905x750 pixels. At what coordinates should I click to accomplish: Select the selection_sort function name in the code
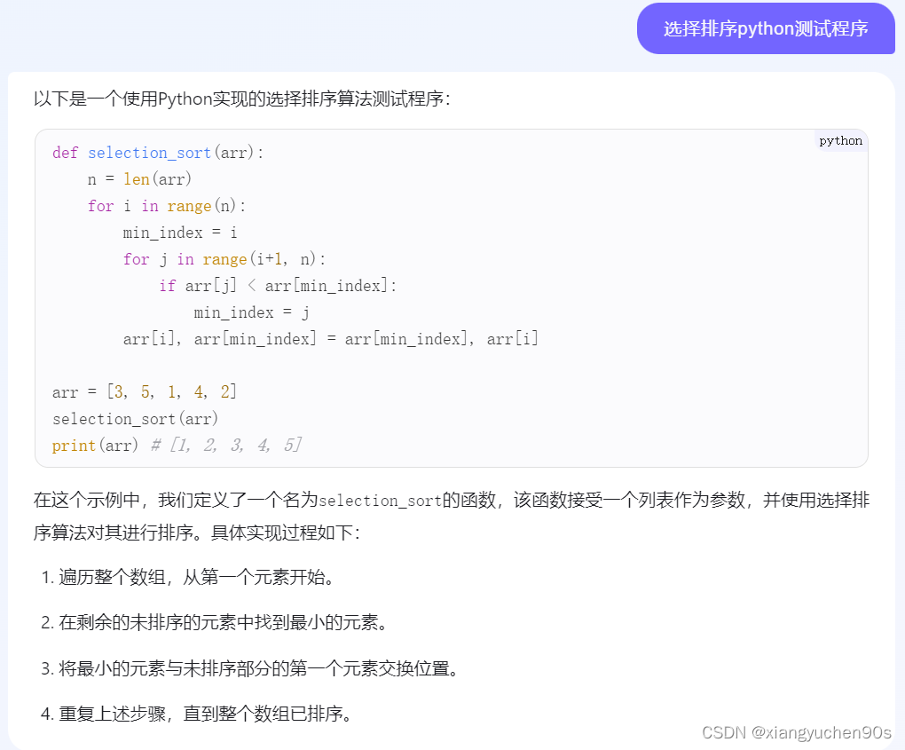[x=149, y=152]
